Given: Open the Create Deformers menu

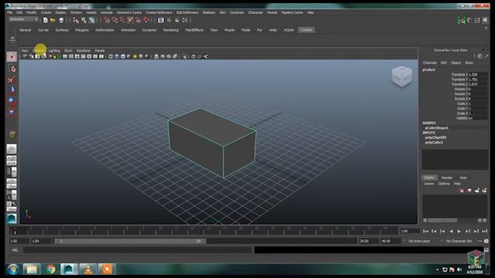Looking at the screenshot, I should pos(159,12).
